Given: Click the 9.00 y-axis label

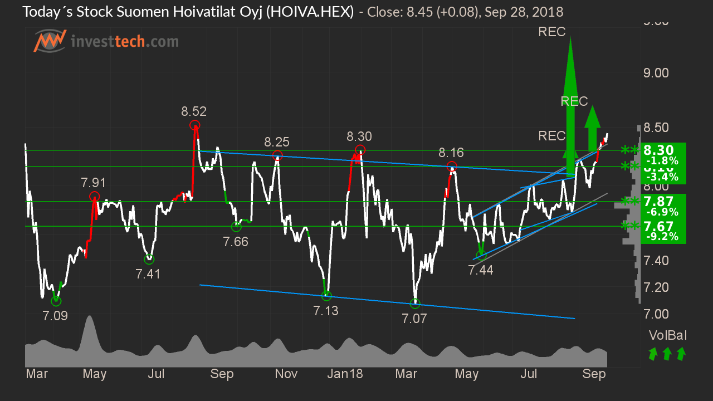Looking at the screenshot, I should click(x=656, y=73).
